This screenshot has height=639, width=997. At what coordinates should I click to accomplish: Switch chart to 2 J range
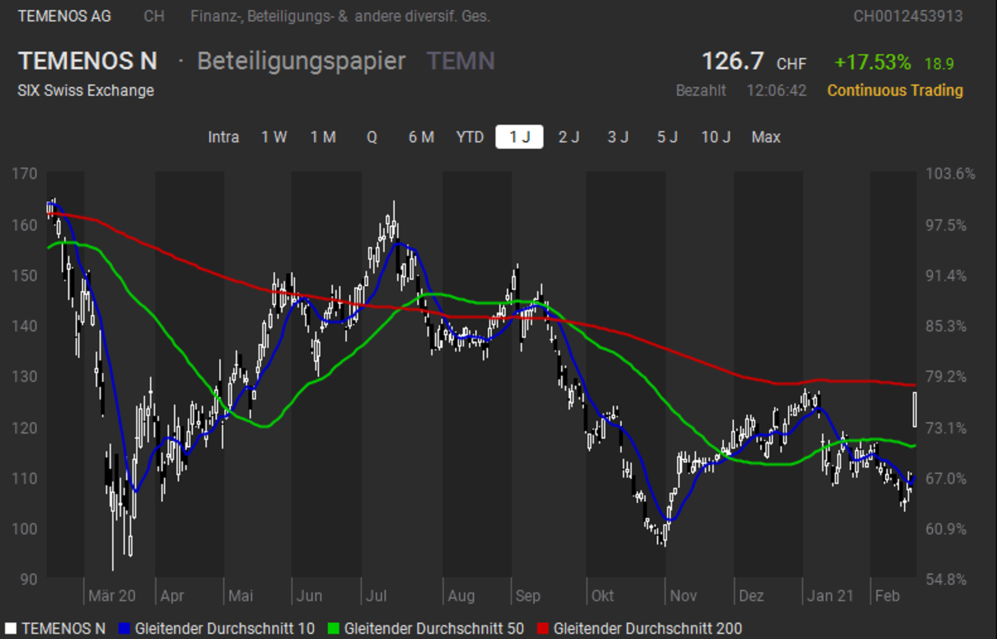tap(568, 137)
